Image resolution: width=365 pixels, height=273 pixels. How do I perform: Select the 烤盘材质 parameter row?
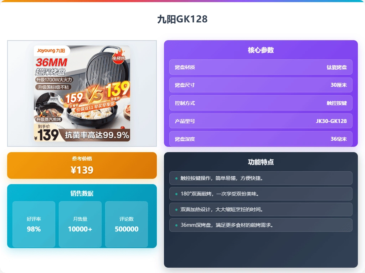click(261, 67)
